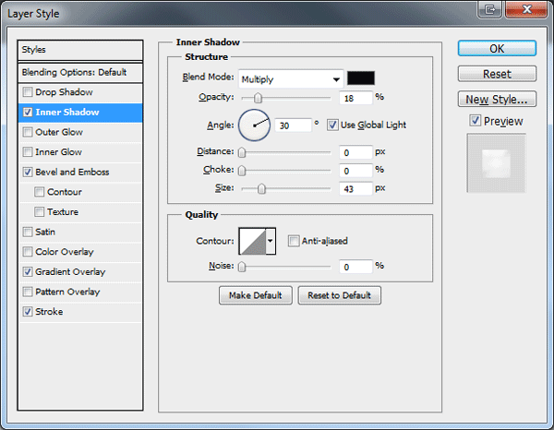The image size is (554, 430).
Task: Select the Stroke style label
Action: [x=49, y=312]
